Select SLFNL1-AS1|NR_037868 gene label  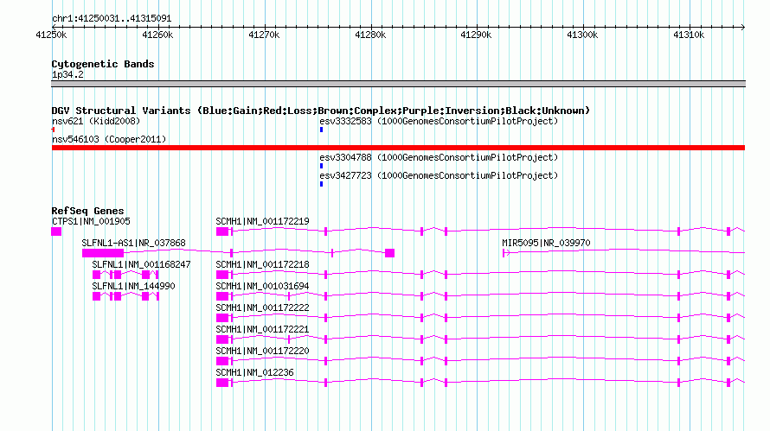[133, 243]
